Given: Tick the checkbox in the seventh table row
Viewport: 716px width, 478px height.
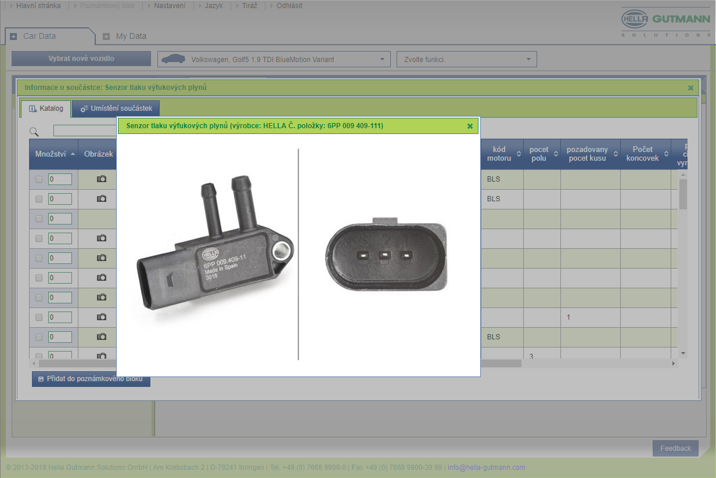Looking at the screenshot, I should (39, 298).
